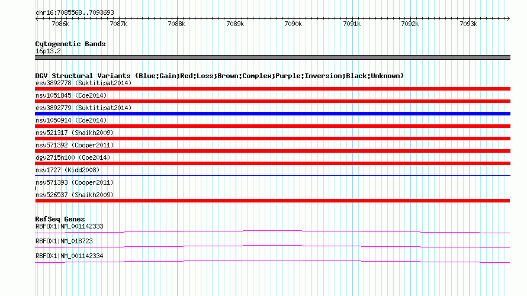This screenshot has width=527, height=296.
Task: Click the blue gain bar under esv3892779
Action: (272, 114)
